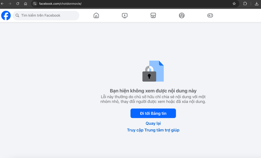Open the Facebook Watch video tab

coord(125,16)
